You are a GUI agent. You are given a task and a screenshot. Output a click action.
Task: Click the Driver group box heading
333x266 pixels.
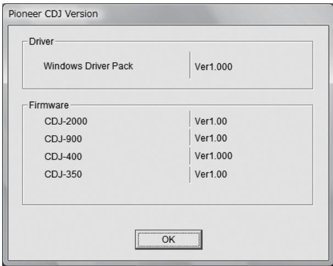pyautogui.click(x=41, y=42)
